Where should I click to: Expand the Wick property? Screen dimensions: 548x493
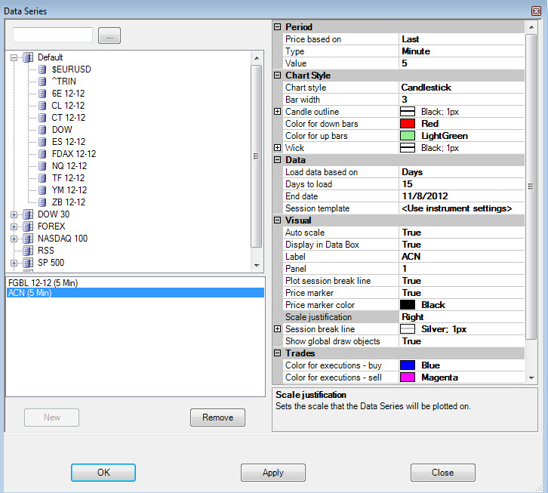coord(278,147)
